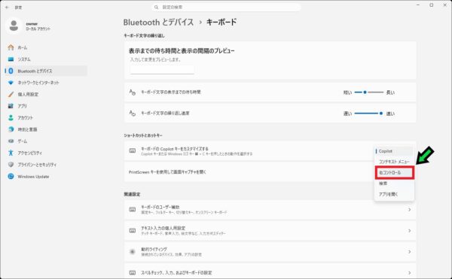Open 動的ライティング settings row
This screenshot has width=452, height=279.
click(270, 252)
